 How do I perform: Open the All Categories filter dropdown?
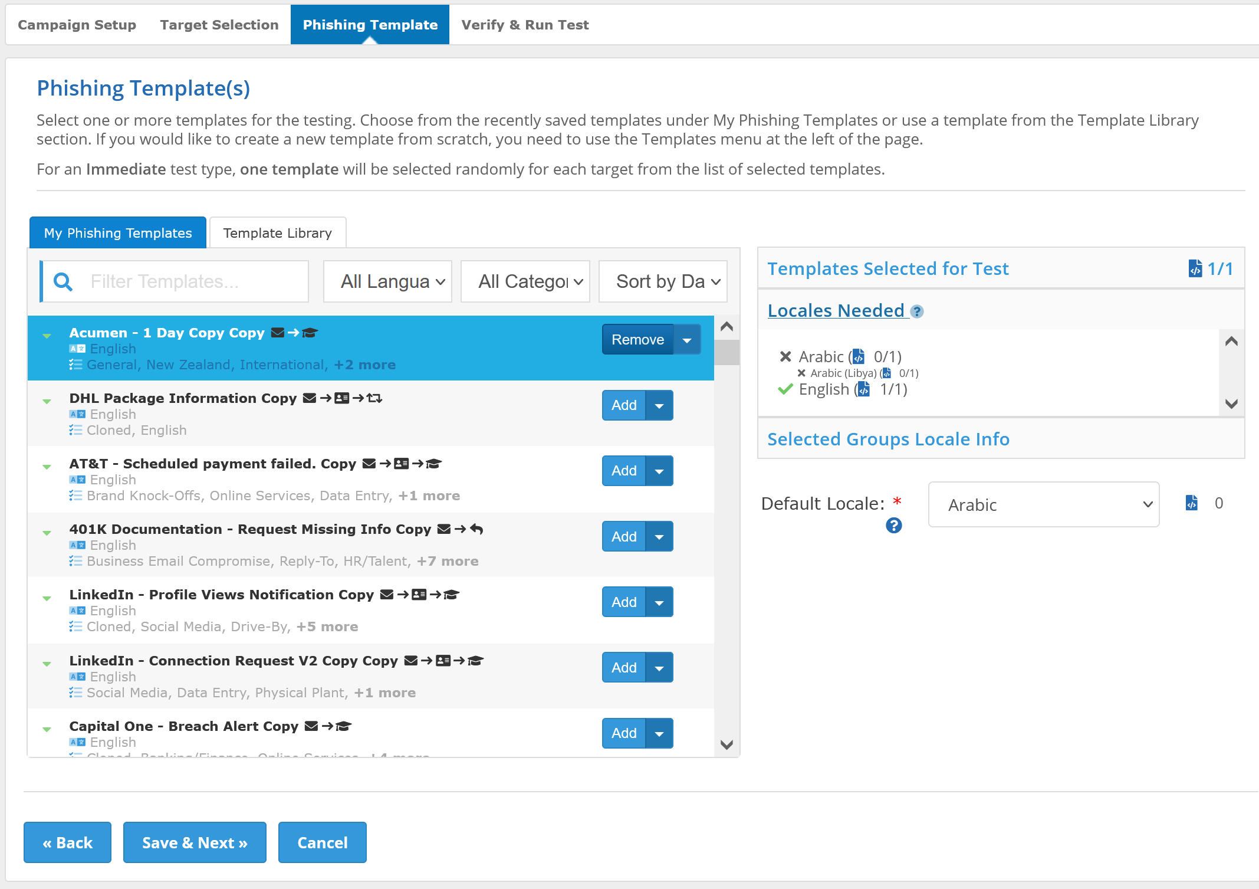coord(525,281)
